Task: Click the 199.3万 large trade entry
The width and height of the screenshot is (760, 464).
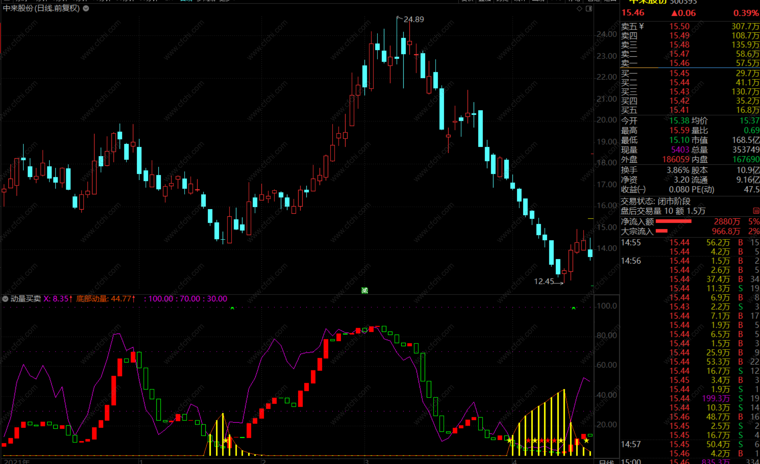Action: [716, 398]
